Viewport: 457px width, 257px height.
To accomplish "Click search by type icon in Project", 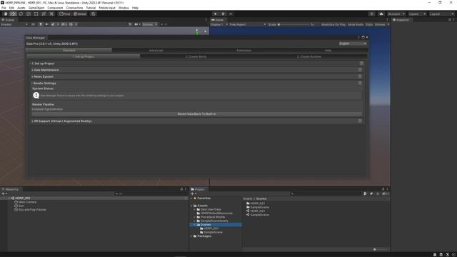I will [365, 193].
